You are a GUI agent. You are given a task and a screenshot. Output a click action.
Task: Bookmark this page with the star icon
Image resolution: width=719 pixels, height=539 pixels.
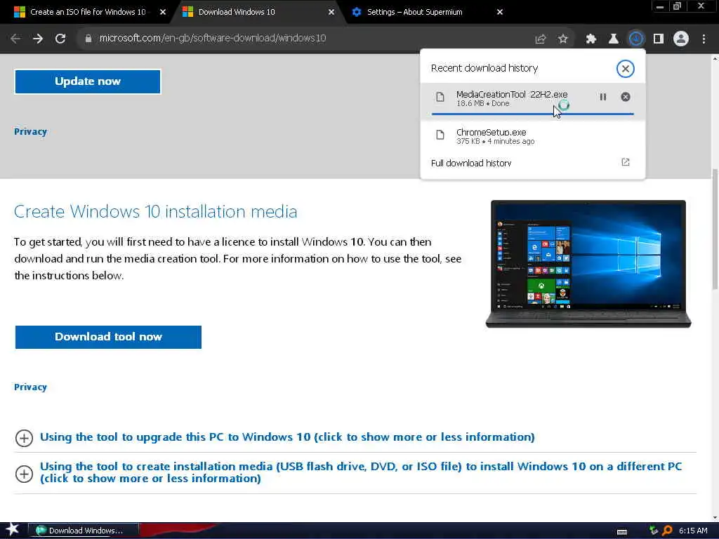click(x=563, y=39)
